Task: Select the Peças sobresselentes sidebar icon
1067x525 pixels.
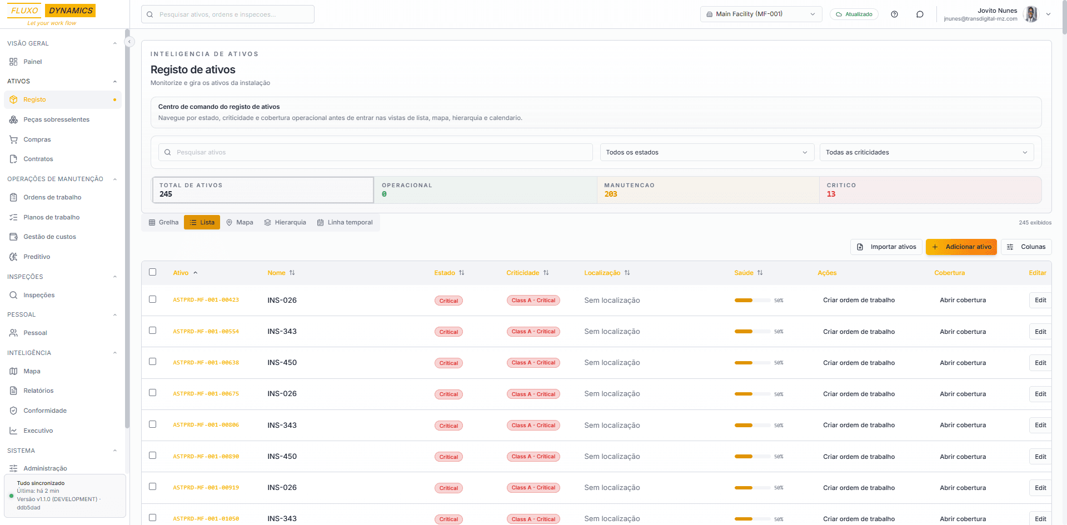Action: (x=13, y=119)
